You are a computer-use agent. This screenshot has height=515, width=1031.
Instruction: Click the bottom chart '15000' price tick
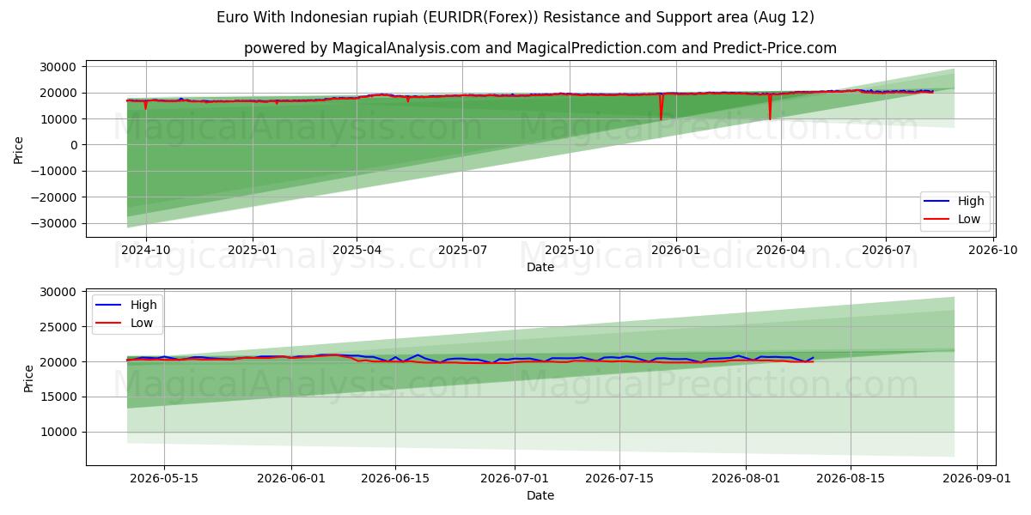pyautogui.click(x=57, y=397)
